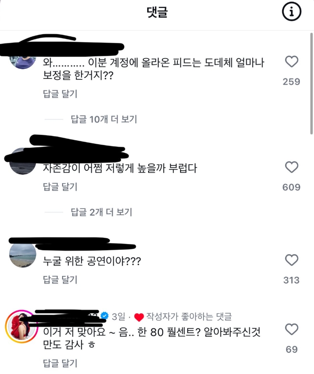The width and height of the screenshot is (314, 374).
Task: Reply to the 보정을 한거지 comment
Action: (60, 94)
